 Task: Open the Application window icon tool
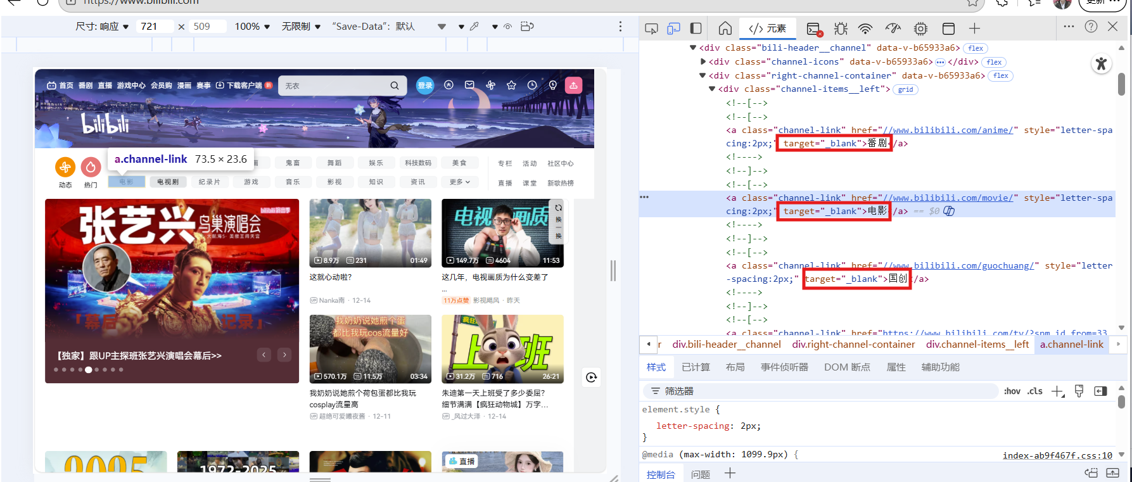[x=948, y=29]
